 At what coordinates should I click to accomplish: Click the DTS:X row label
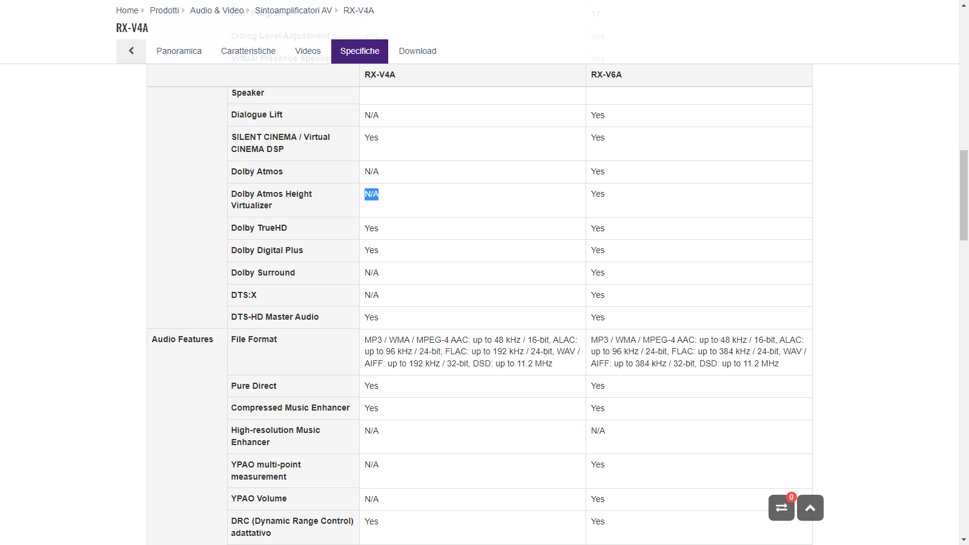(x=243, y=295)
